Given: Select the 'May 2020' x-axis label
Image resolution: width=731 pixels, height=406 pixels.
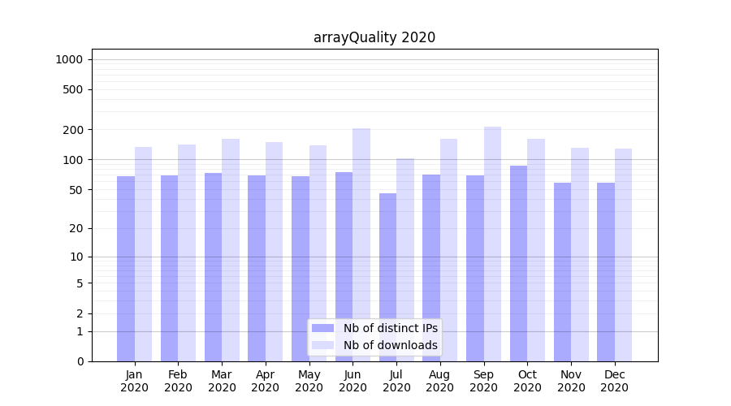Looking at the screenshot, I should click(x=309, y=381).
